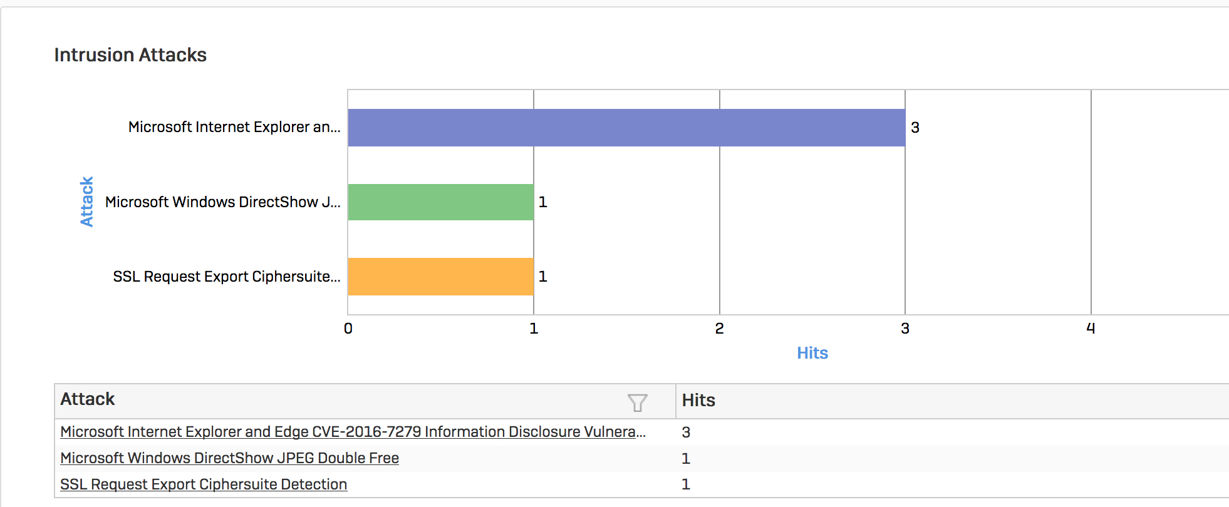This screenshot has width=1229, height=507.
Task: Click the vertical Attack axis title
Action: (x=86, y=202)
